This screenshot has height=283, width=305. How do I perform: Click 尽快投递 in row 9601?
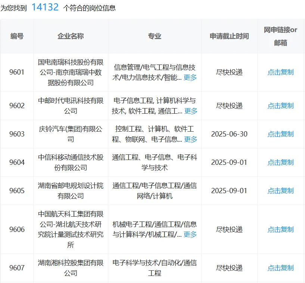(229, 72)
